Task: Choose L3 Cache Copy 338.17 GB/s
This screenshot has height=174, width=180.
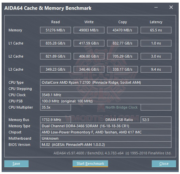Action: [123, 69]
